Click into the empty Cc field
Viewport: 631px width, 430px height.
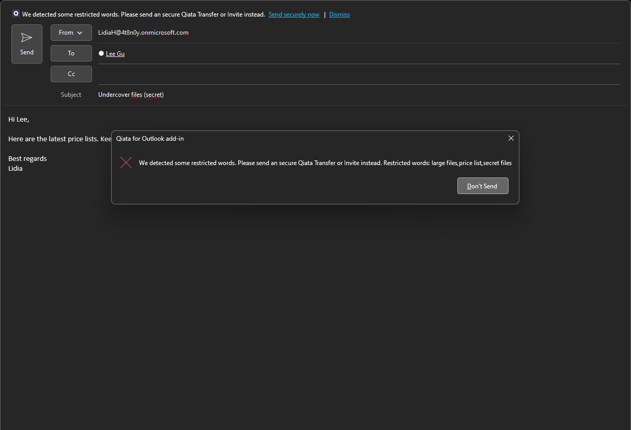(x=357, y=74)
